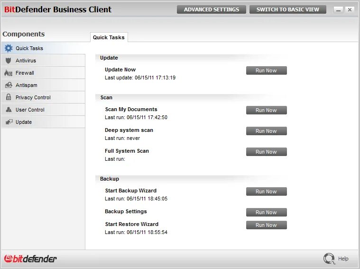Run the Deep system scan

[267, 131]
